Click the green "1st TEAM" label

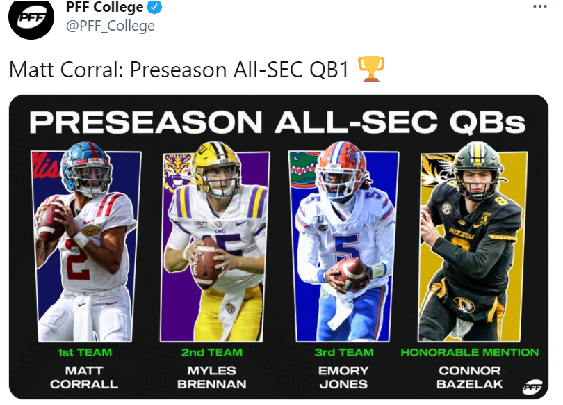coord(85,353)
